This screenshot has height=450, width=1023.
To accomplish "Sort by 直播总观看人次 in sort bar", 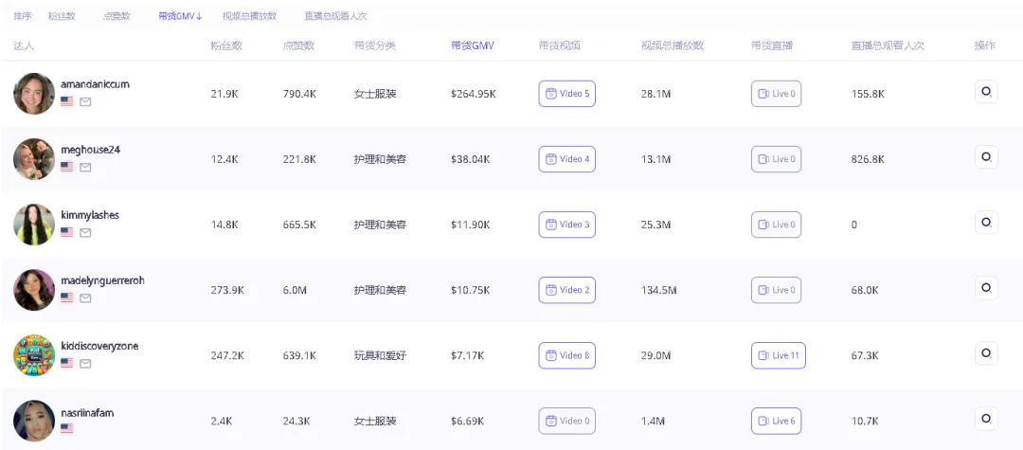I will coord(335,16).
